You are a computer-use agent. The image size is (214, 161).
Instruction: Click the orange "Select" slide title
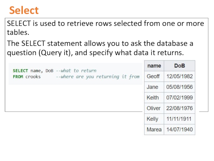(24, 10)
